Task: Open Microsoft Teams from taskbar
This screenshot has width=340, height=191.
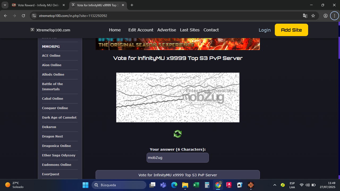Action: pos(163,185)
